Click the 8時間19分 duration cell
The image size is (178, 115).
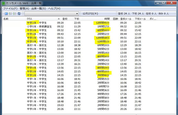pyautogui.click(x=103, y=68)
